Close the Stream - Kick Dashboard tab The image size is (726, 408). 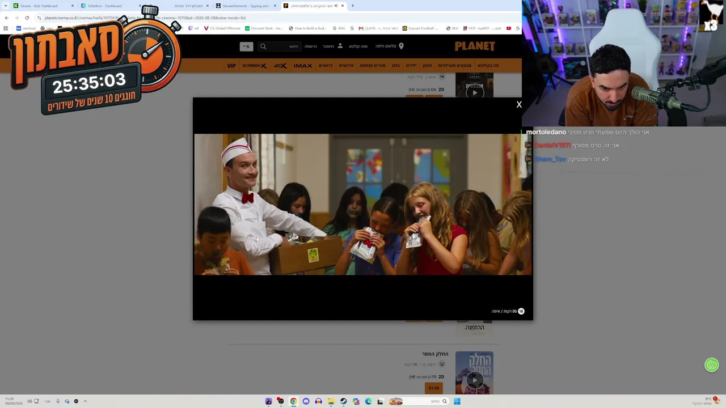(x=73, y=6)
